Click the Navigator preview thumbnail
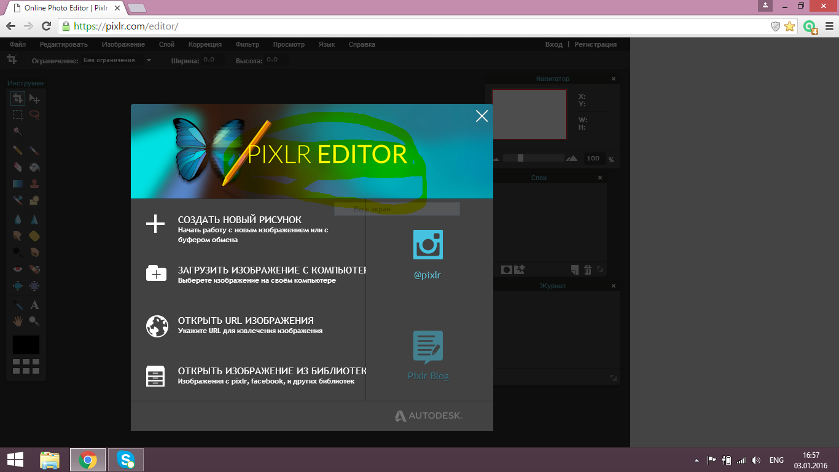 coord(529,114)
